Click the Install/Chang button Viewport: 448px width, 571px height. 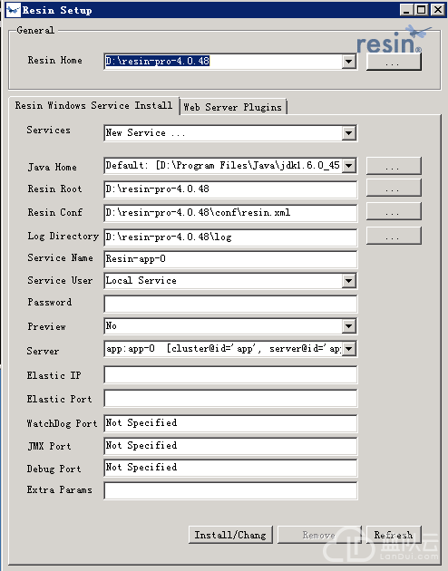pyautogui.click(x=230, y=535)
